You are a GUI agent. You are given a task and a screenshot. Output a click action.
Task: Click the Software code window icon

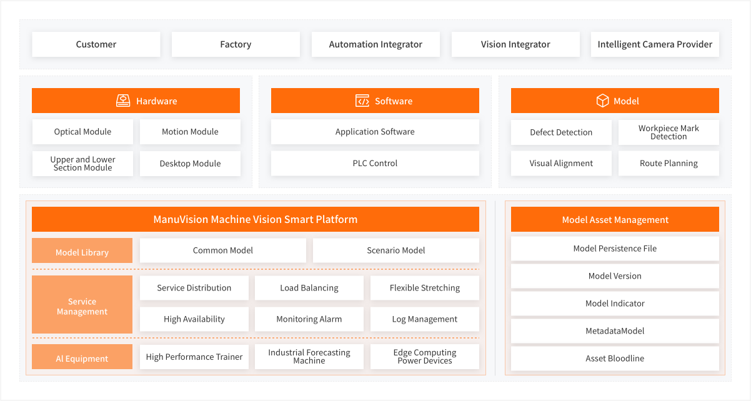(x=362, y=101)
